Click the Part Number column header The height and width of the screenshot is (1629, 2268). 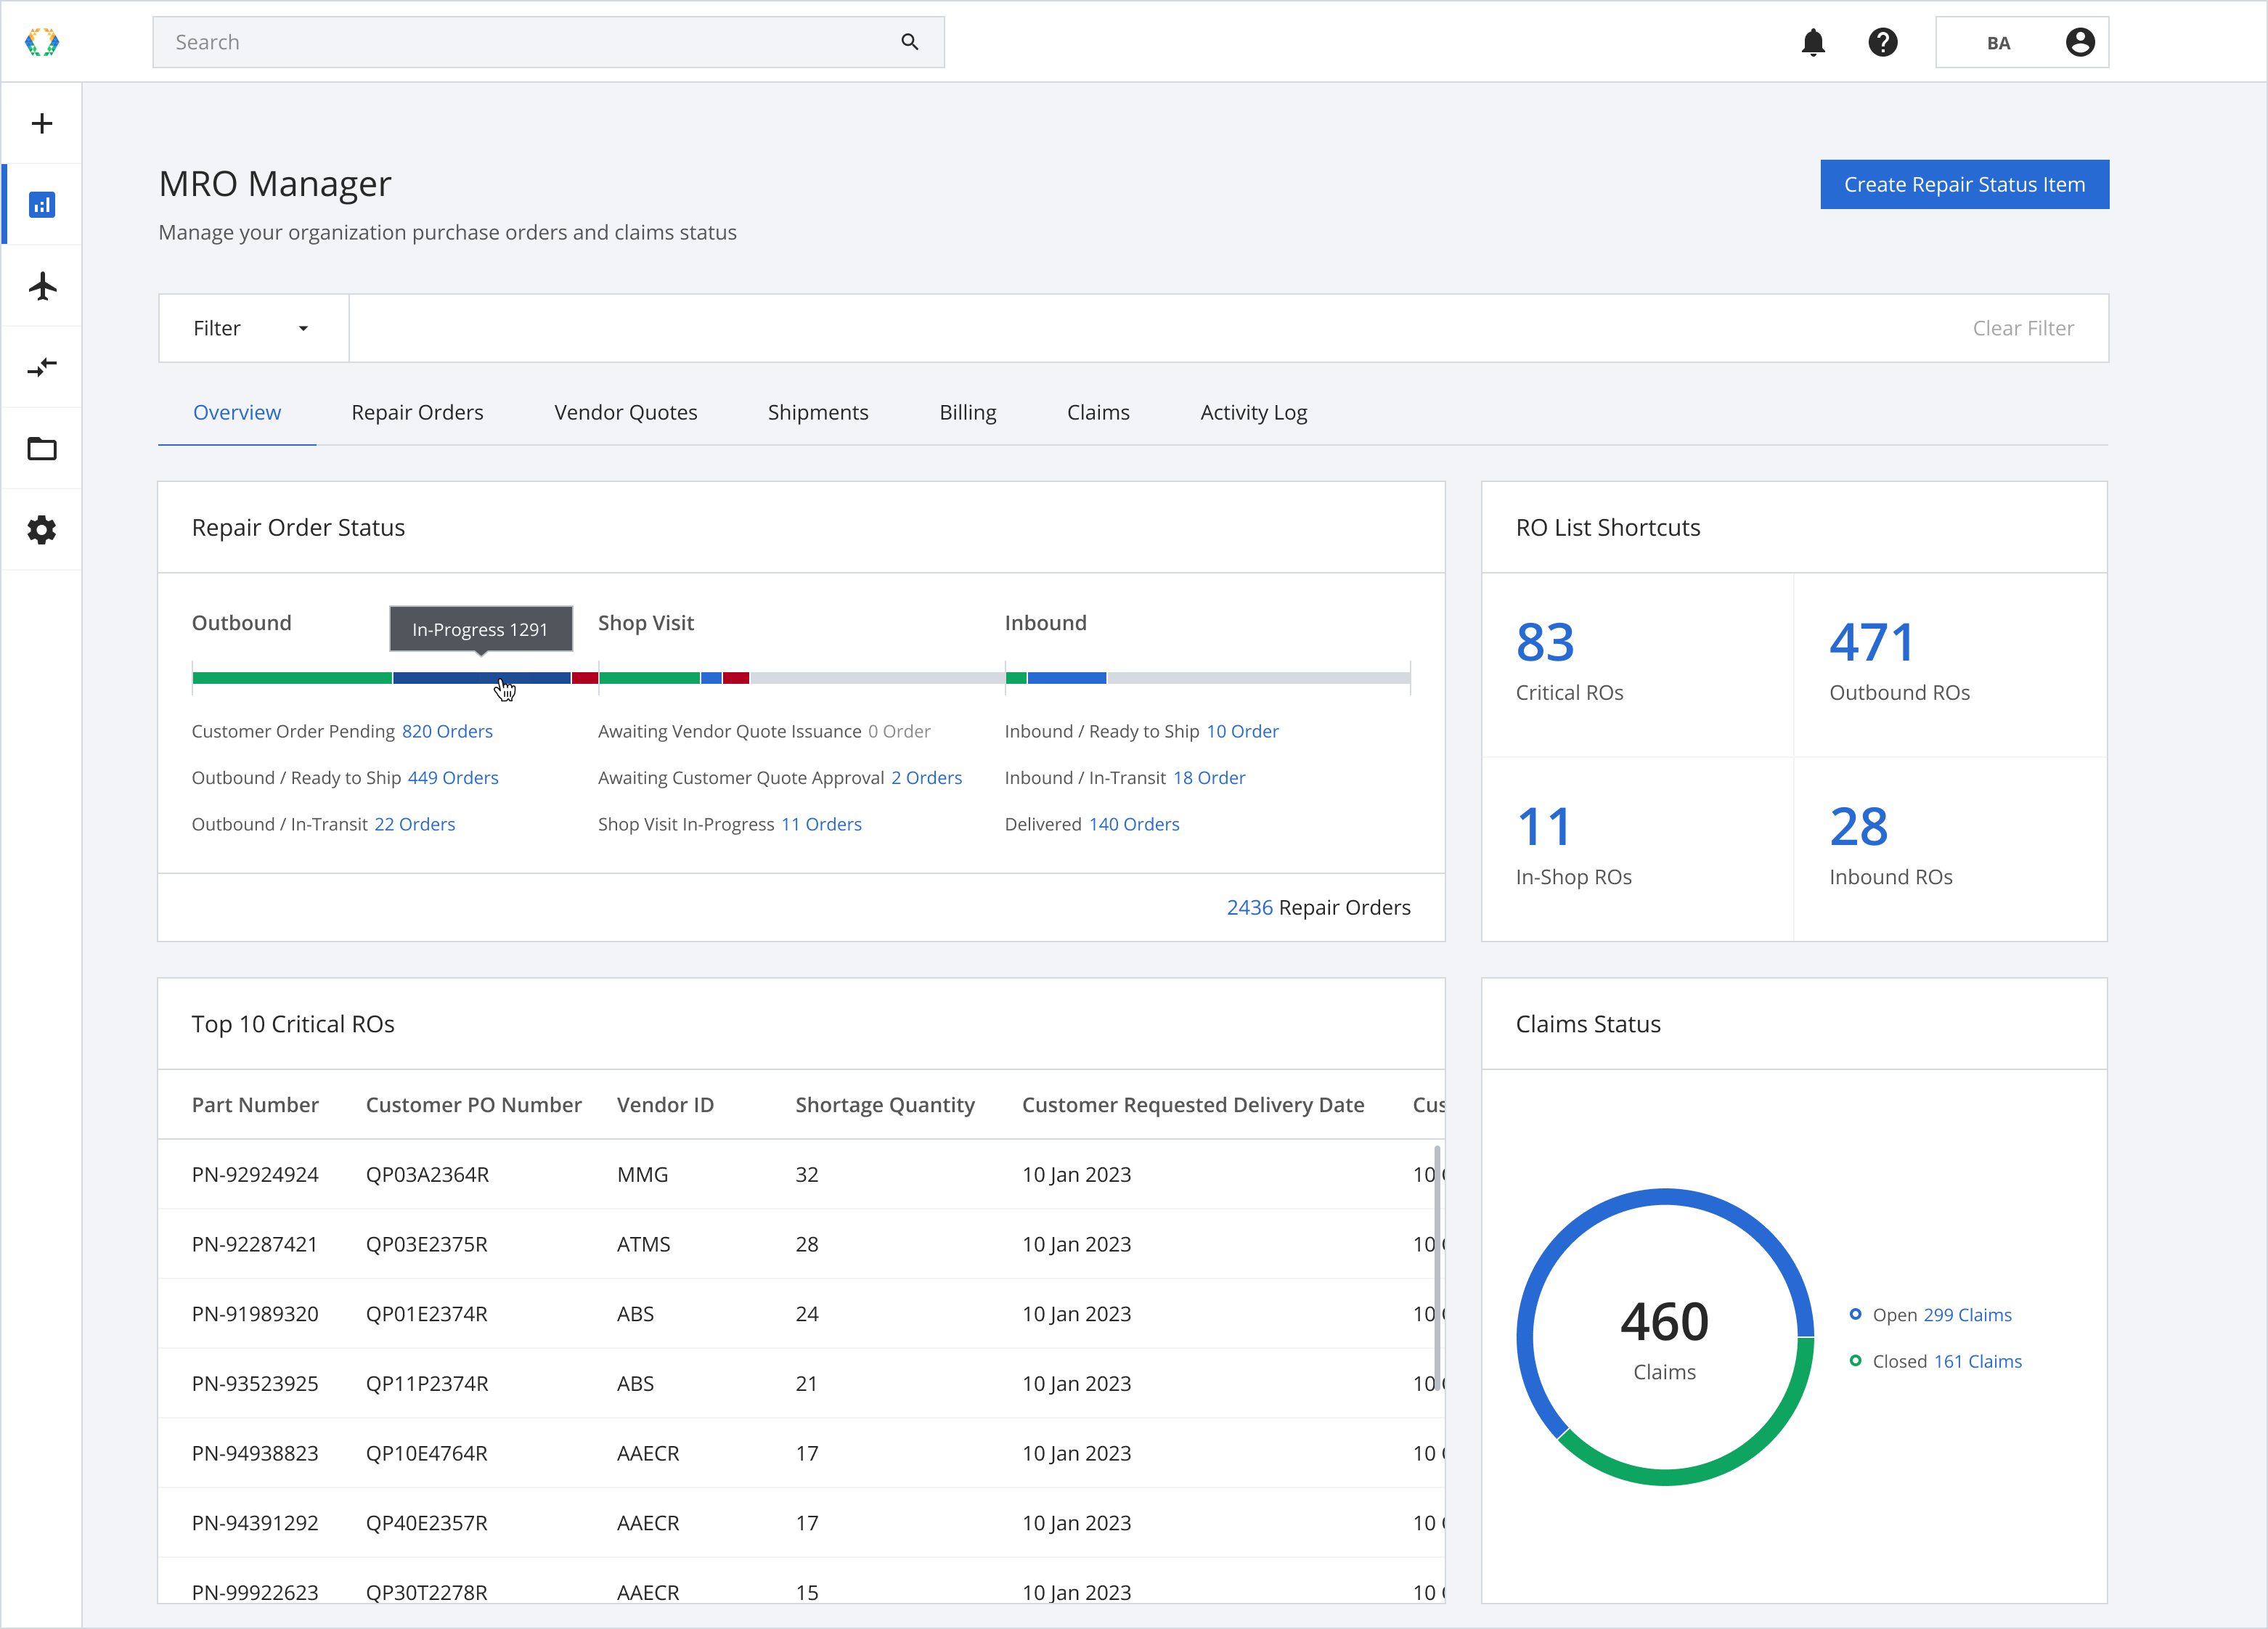point(255,1105)
